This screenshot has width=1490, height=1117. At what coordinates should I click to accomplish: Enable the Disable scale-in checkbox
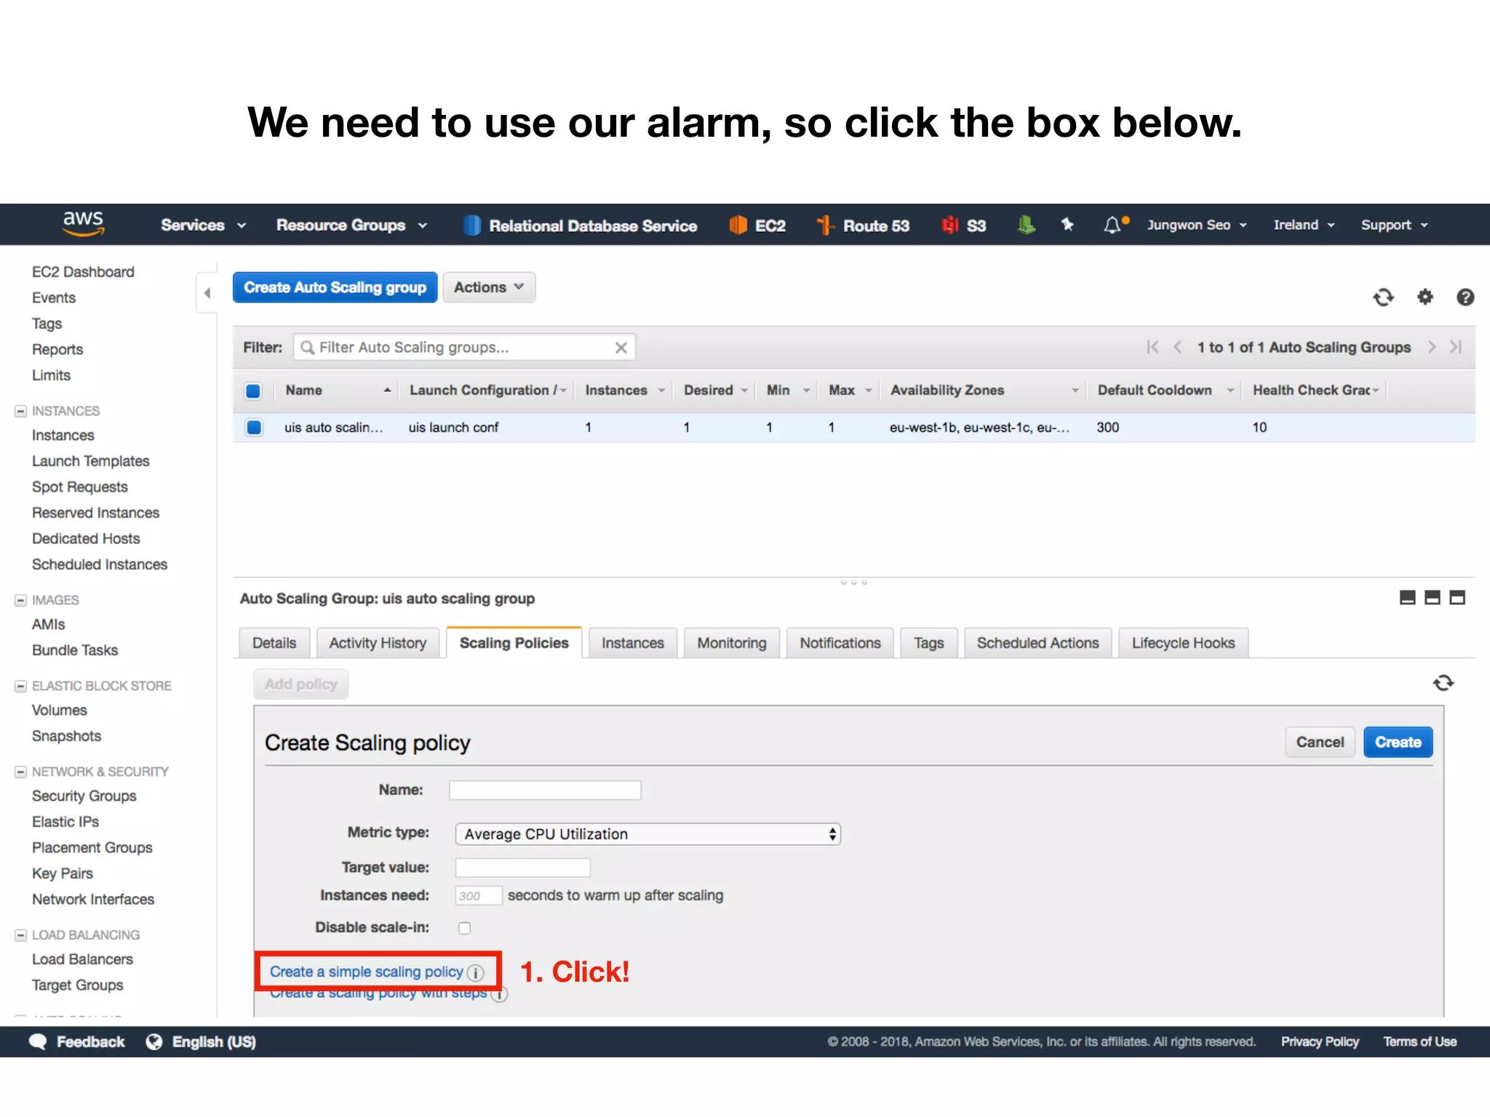(x=464, y=928)
